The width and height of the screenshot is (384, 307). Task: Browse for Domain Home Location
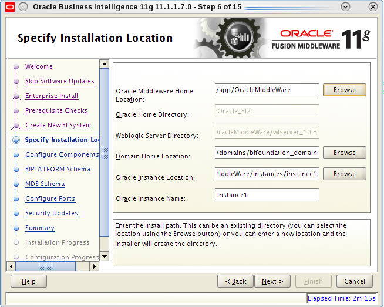point(344,153)
